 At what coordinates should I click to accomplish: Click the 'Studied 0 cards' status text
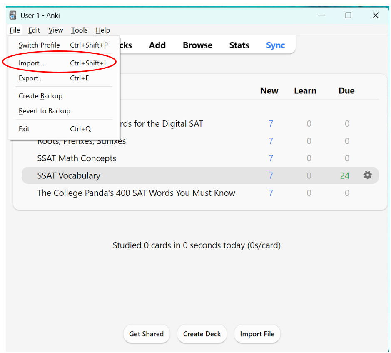coord(197,245)
